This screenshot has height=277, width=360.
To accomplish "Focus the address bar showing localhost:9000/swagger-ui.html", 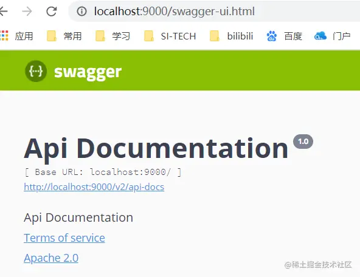I will pyautogui.click(x=174, y=11).
